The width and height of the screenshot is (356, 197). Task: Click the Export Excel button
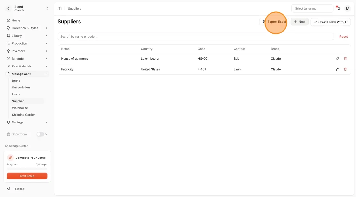(274, 22)
